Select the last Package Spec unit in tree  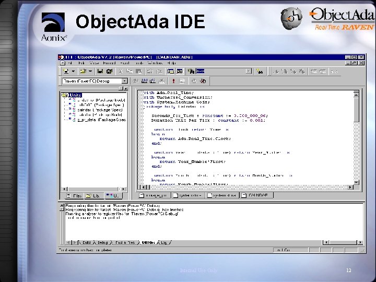click(101, 120)
